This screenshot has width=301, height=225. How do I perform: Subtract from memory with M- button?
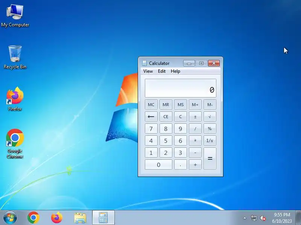210,105
